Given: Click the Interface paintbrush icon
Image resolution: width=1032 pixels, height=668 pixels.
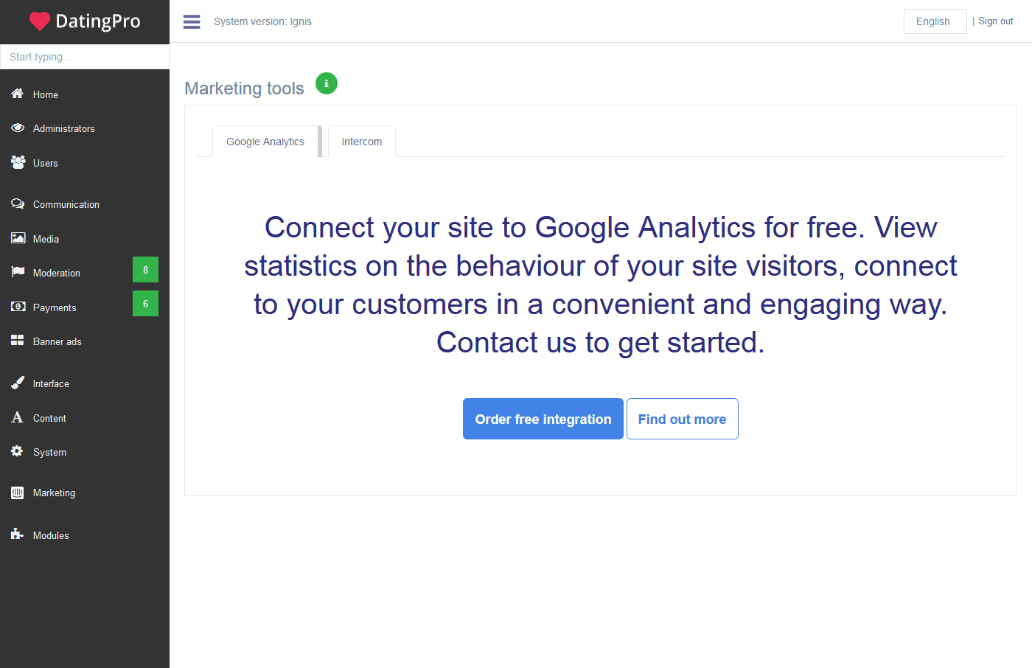Looking at the screenshot, I should coord(18,383).
